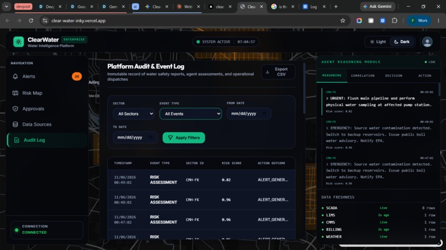This screenshot has height=250, width=446.
Task: Open the Approvals shield icon
Action: pyautogui.click(x=15, y=108)
